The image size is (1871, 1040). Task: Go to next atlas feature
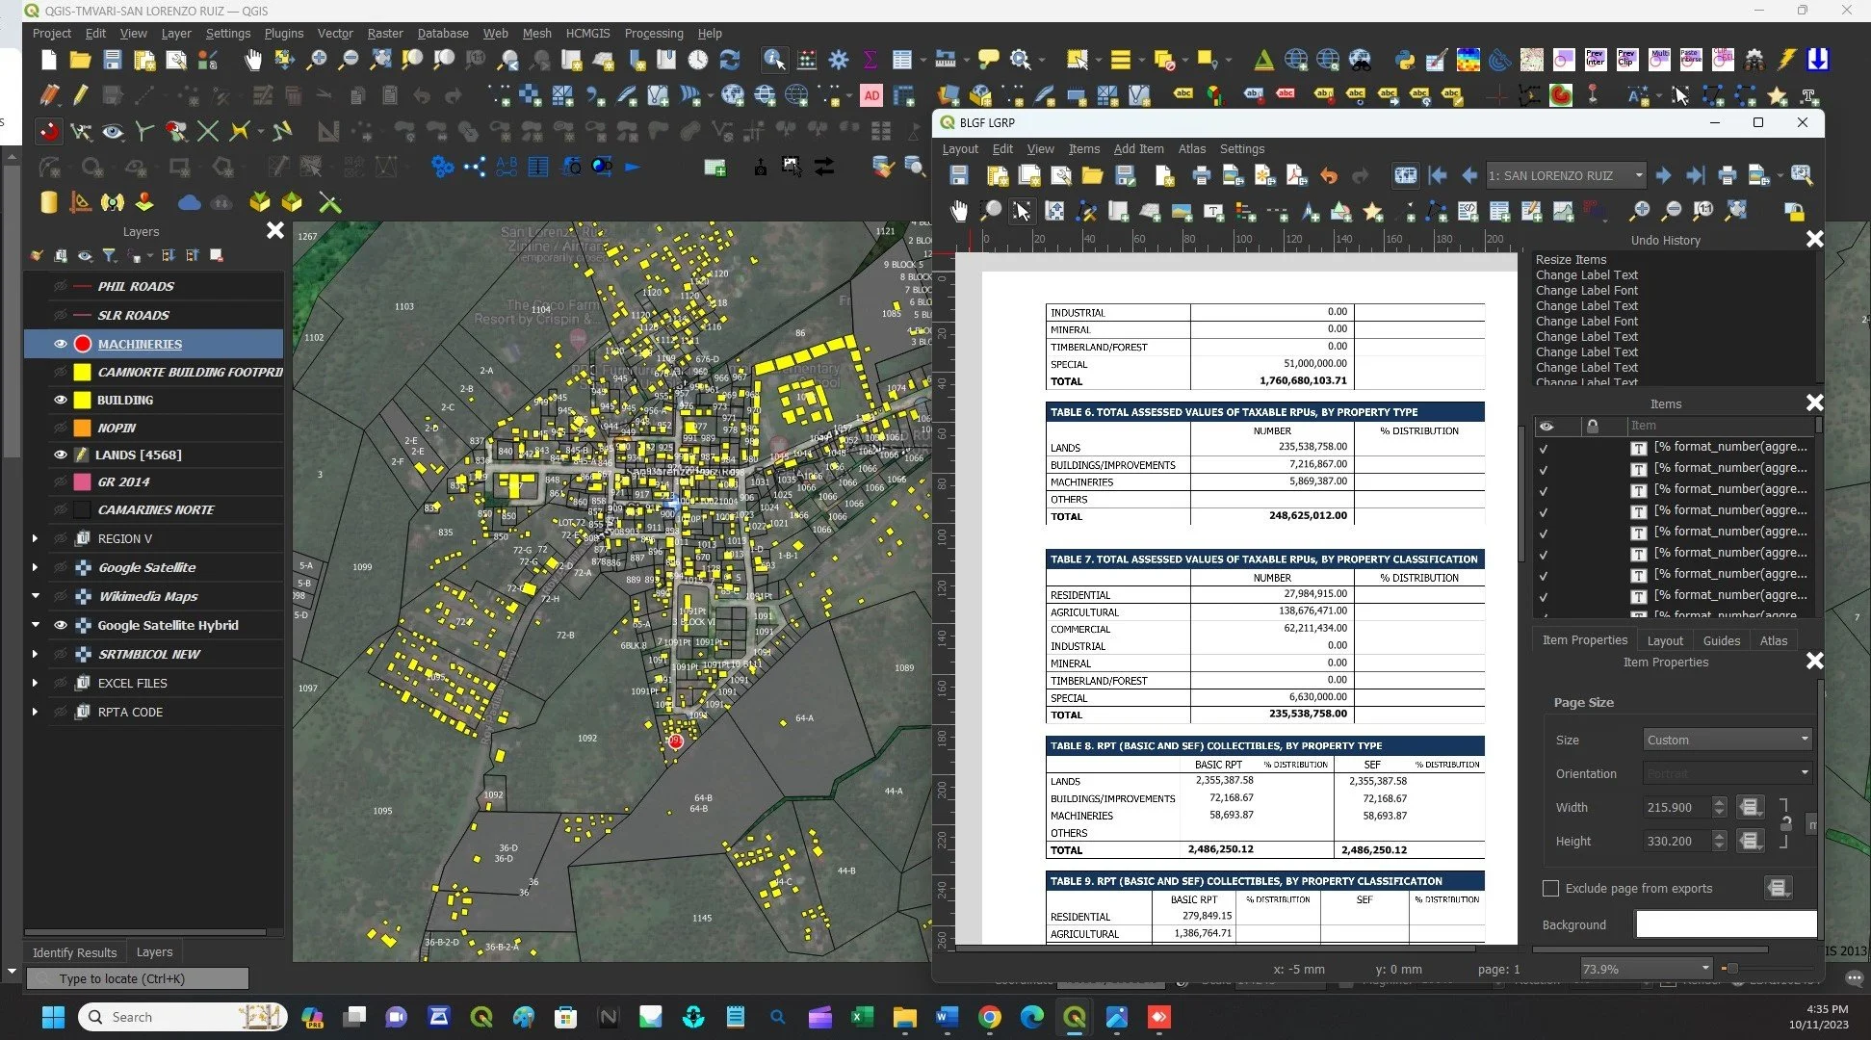point(1663,175)
